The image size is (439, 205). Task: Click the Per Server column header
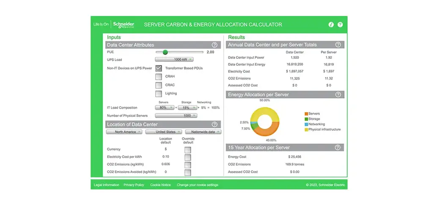(x=329, y=52)
